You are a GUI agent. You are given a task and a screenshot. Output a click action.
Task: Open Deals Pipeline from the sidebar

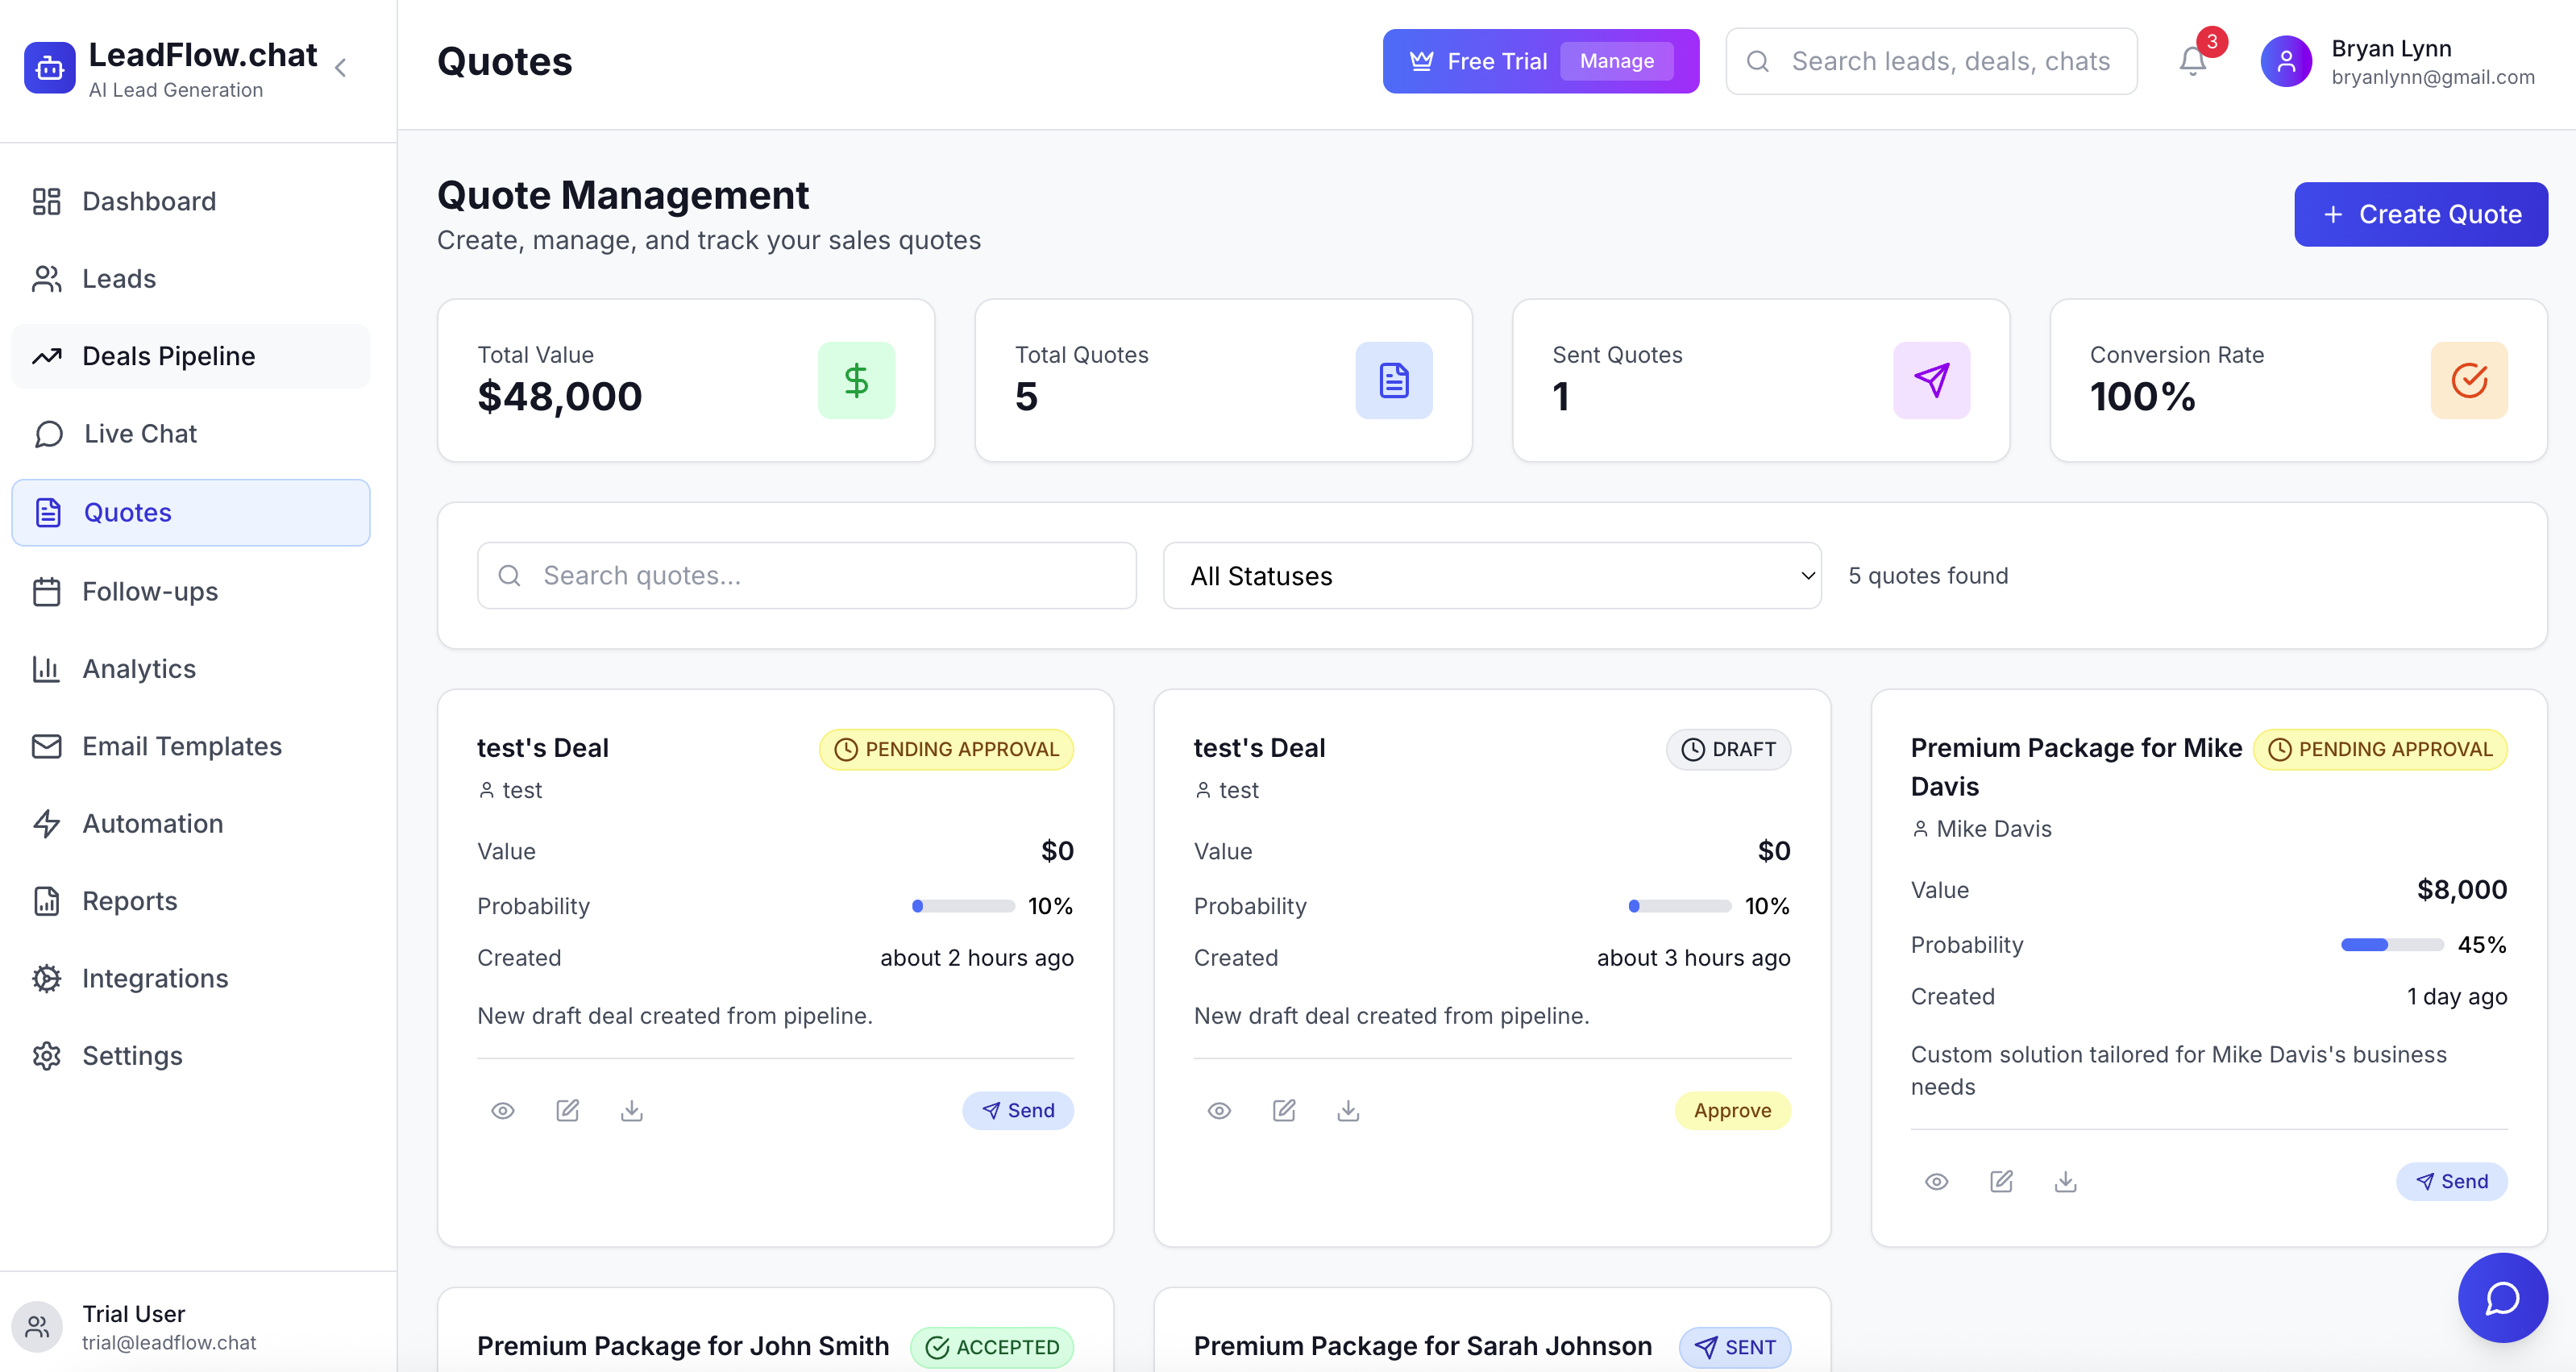tap(168, 356)
